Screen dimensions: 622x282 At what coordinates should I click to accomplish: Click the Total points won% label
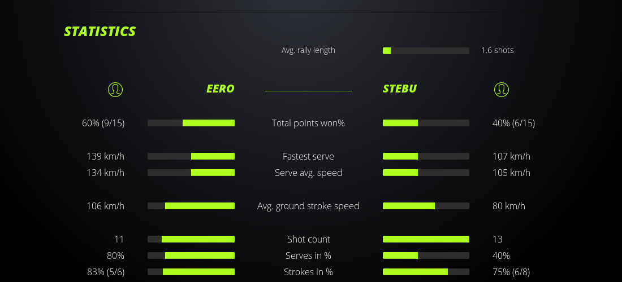tap(308, 123)
